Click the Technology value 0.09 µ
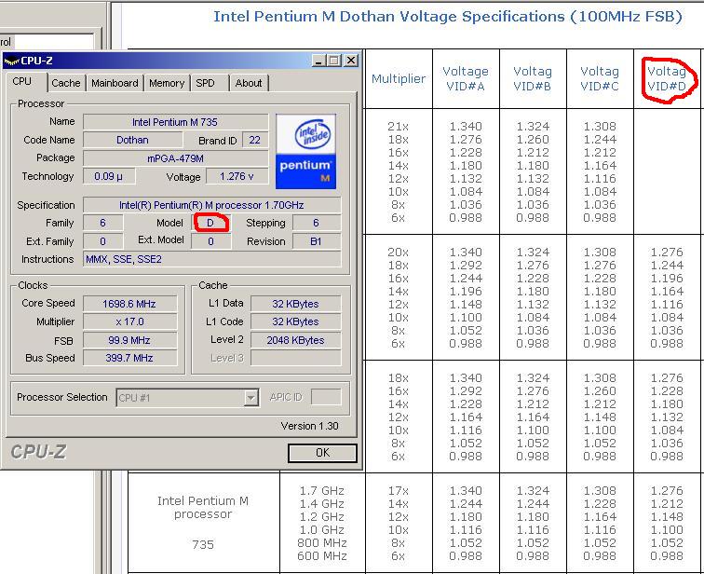The height and width of the screenshot is (574, 704). (x=109, y=176)
